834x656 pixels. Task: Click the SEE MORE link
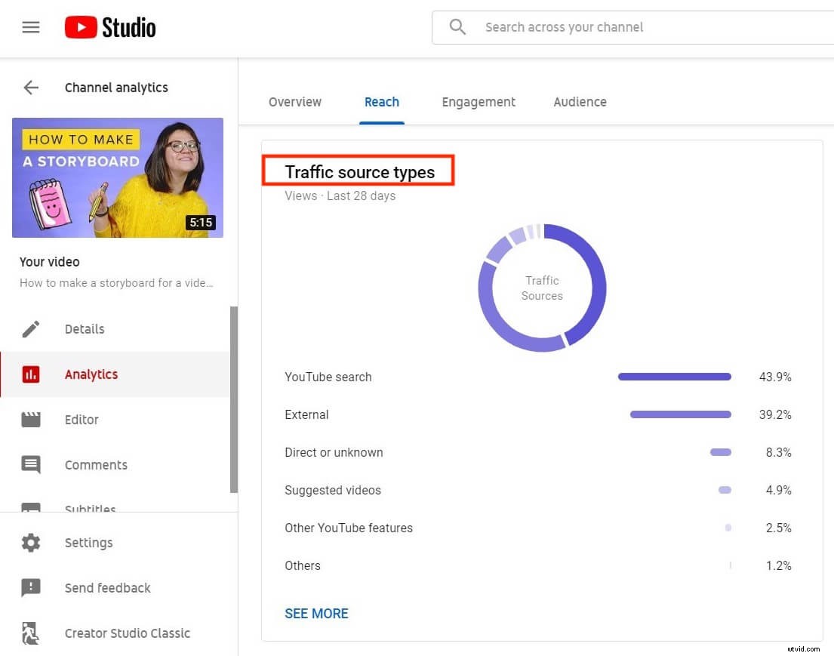[x=316, y=613]
